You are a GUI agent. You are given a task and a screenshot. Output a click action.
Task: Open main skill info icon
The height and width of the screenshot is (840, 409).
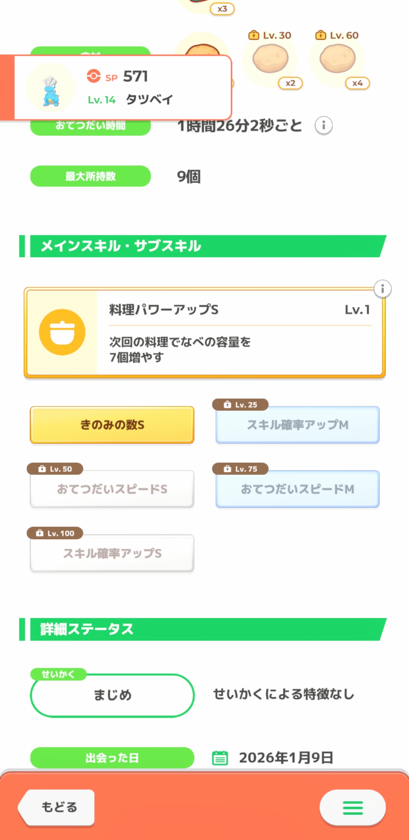(382, 289)
